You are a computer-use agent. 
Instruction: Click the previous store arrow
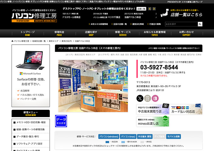[149, 9]
